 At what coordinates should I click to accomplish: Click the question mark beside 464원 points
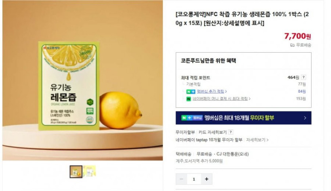(303, 77)
